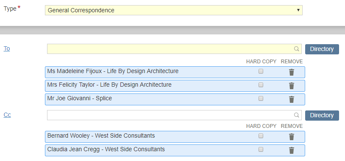Delete Mrs Felicity Taylor recipient with trash icon
Screen dimensions: 345x161
(292, 86)
